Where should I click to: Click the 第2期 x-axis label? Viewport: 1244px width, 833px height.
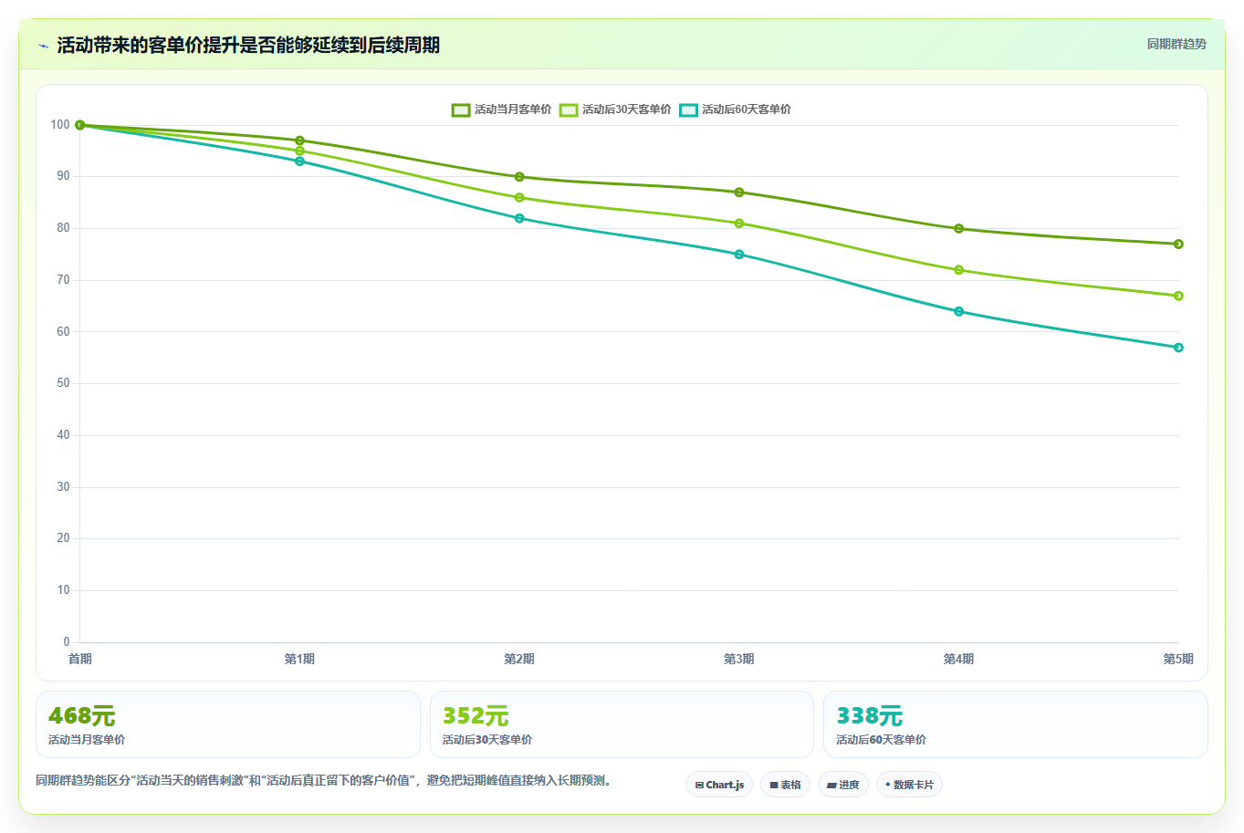[519, 659]
